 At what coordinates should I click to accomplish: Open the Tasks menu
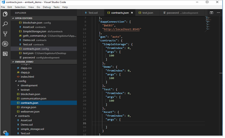[x=57, y=7]
